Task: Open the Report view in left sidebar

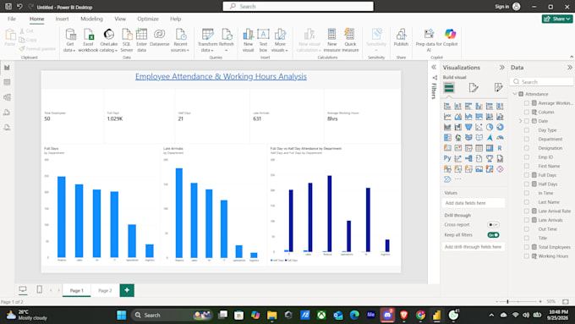Action: (7, 68)
